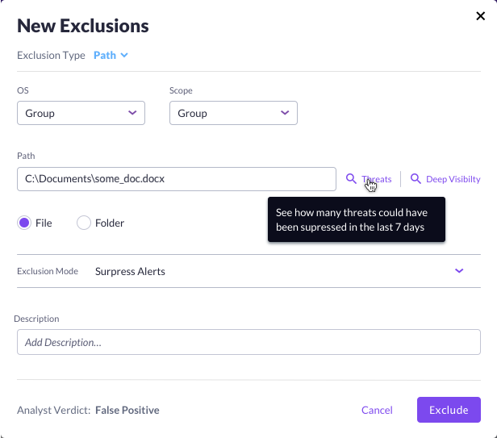Click the chevron arrow in the OS box
Screen dimensions: 497x438
point(132,113)
